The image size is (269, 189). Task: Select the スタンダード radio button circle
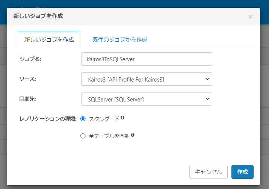pos(83,119)
